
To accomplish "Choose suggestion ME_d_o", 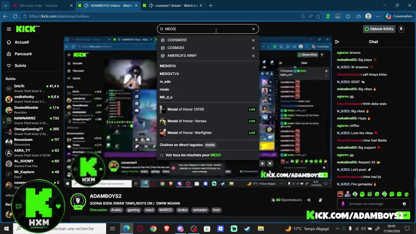I will 166,97.
